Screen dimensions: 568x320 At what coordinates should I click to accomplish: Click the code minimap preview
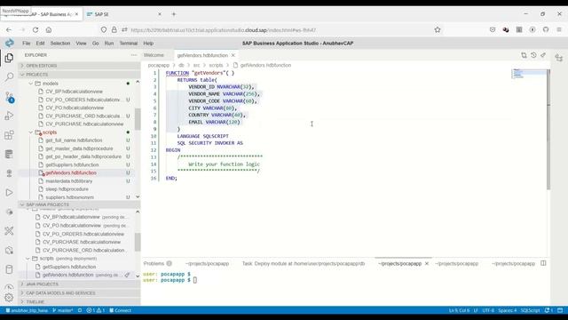tap(529, 74)
